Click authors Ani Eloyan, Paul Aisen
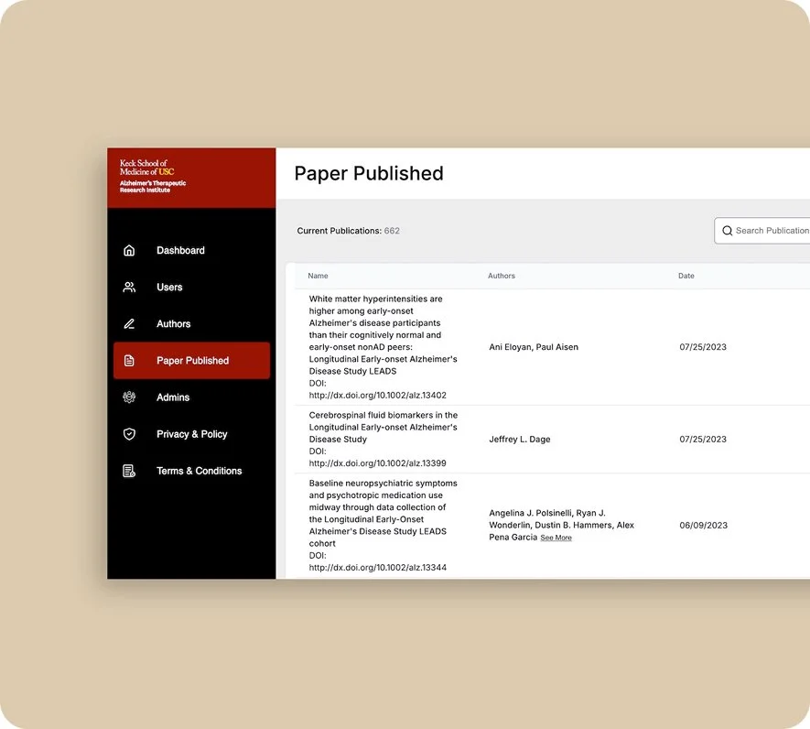 (x=534, y=347)
